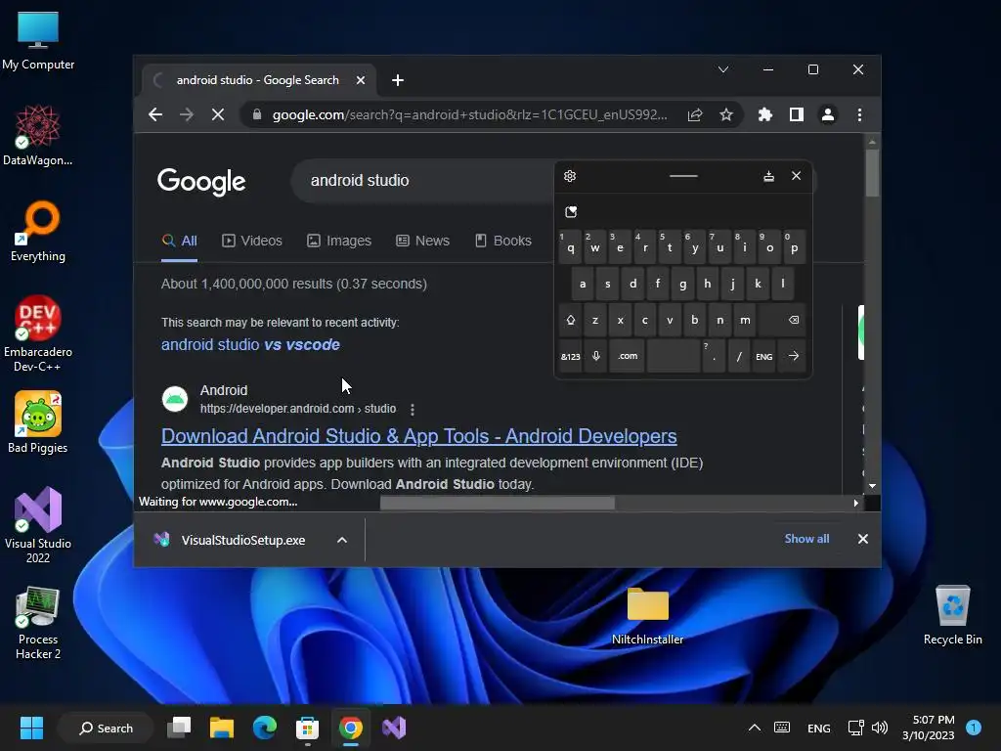Screen dimensions: 1001x751
Task: Click the Chrome address bar URL
Action: click(x=469, y=115)
